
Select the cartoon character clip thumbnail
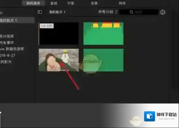click(x=59, y=60)
